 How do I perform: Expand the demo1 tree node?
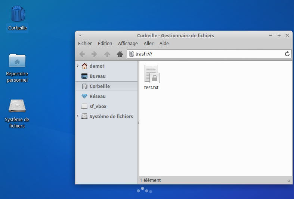[x=78, y=66]
